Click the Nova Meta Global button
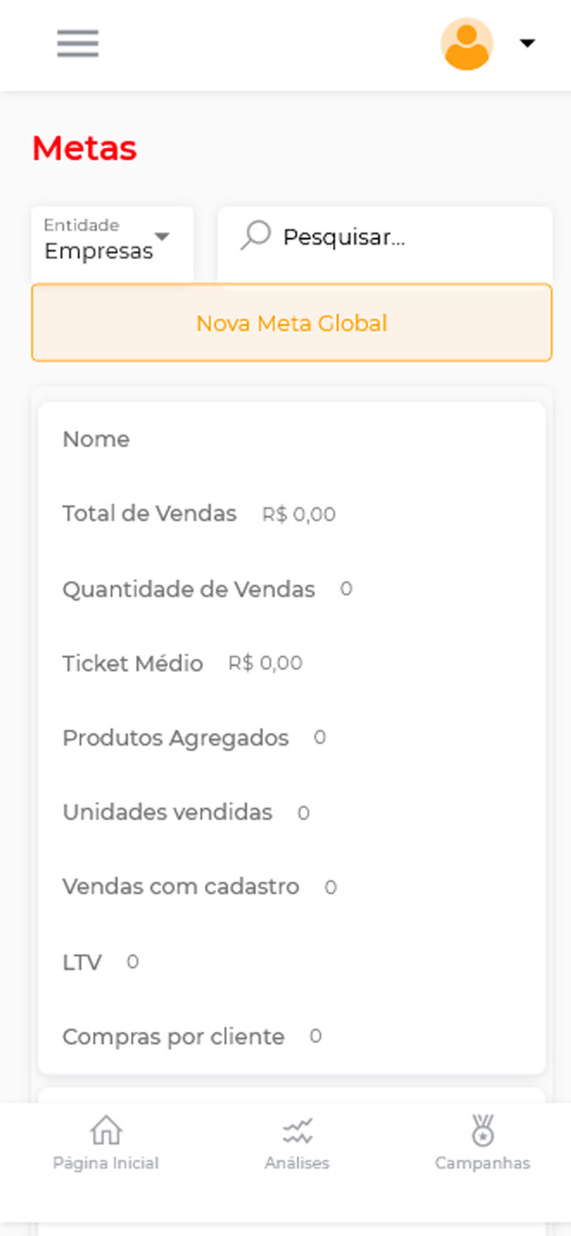571x1236 pixels. [291, 323]
